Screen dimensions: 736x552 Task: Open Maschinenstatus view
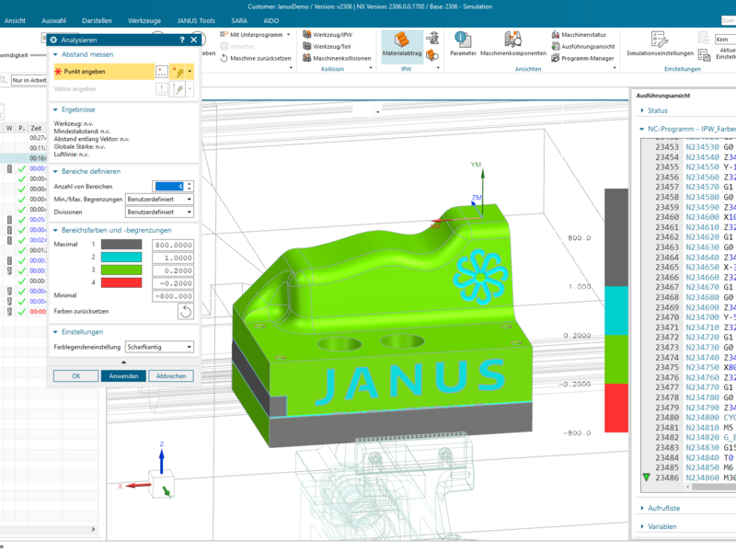click(x=579, y=35)
